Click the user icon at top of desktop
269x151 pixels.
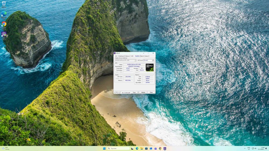coord(98,3)
